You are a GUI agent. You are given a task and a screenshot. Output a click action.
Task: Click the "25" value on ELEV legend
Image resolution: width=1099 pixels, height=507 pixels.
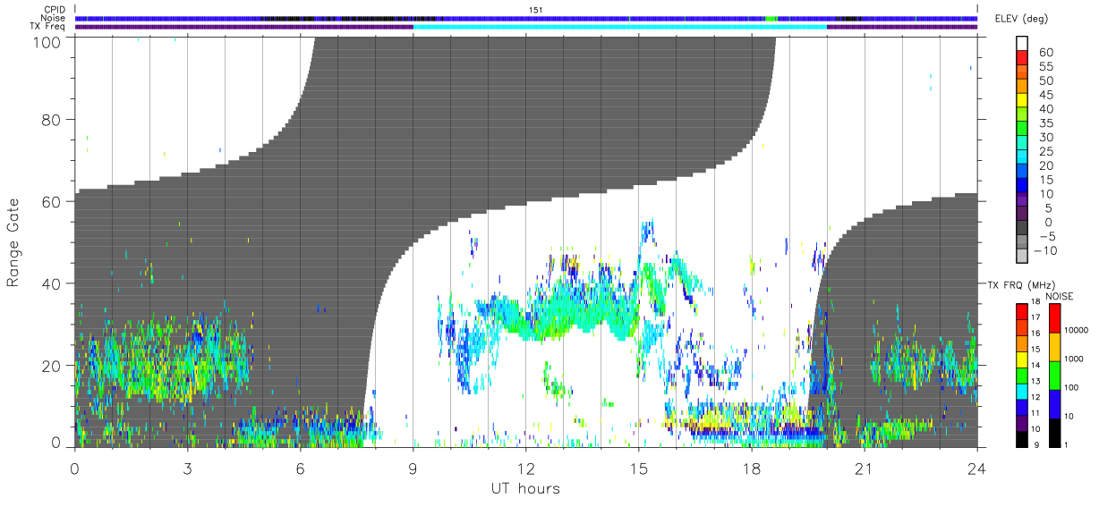click(1045, 151)
